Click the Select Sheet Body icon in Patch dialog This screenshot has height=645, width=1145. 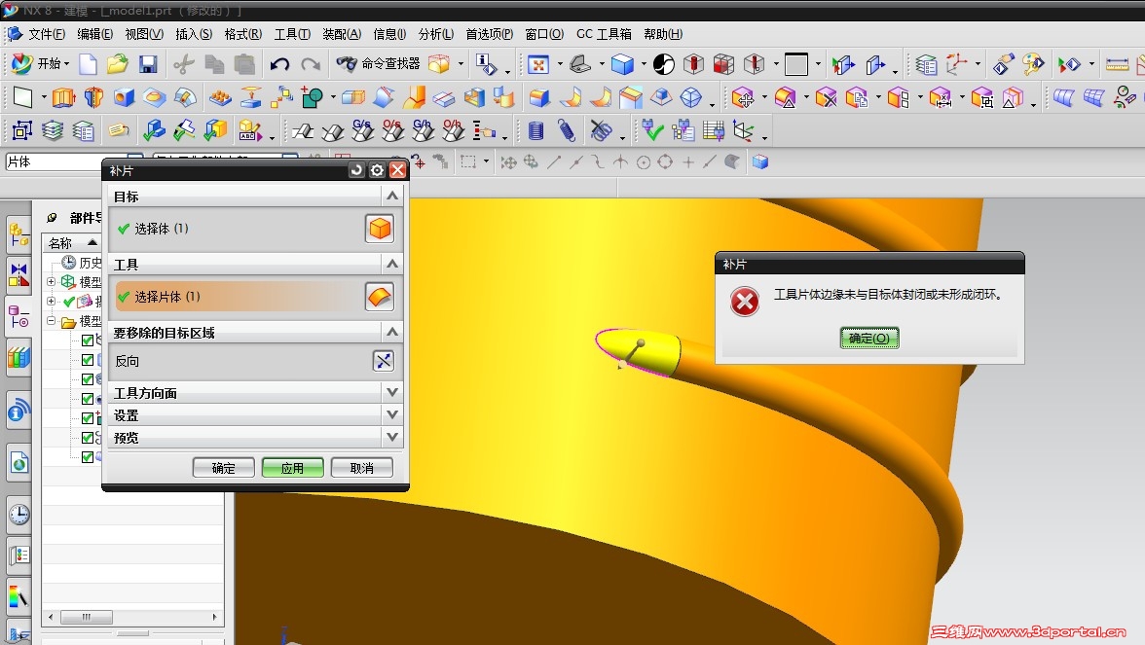tap(380, 296)
